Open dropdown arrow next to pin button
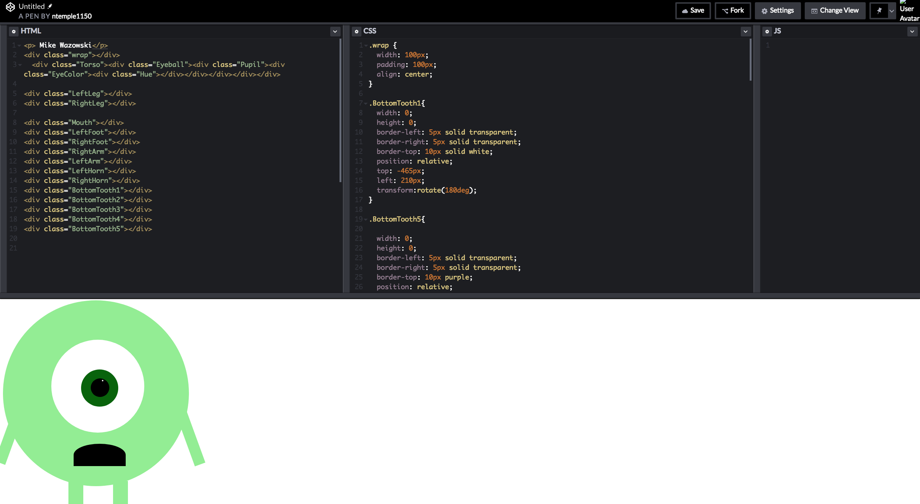 tap(892, 11)
